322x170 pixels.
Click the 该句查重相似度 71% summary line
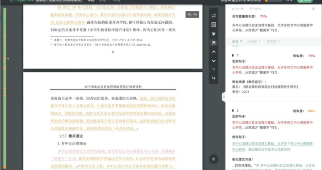point(250,17)
